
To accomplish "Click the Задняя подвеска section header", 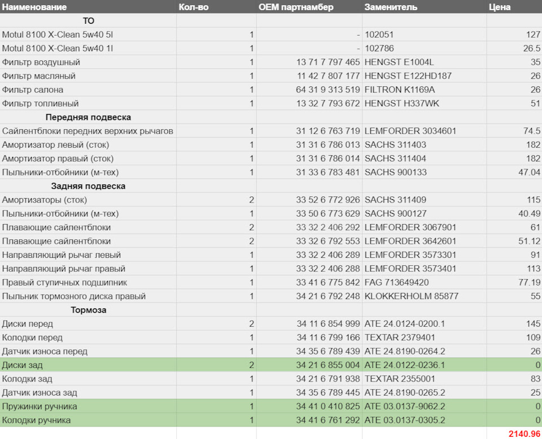I will pos(88,186).
